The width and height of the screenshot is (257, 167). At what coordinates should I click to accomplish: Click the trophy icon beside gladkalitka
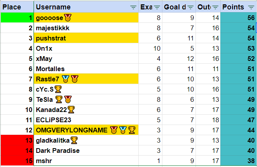point(74,140)
